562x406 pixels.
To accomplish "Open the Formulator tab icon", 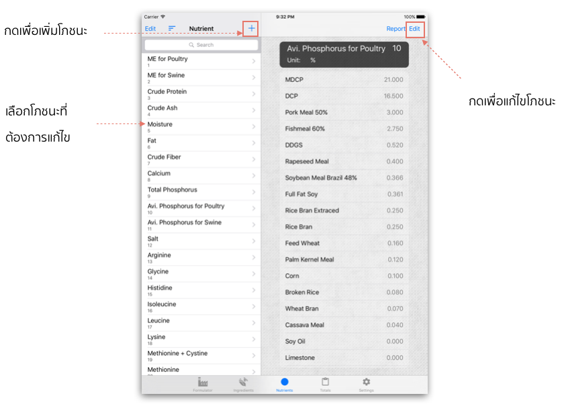I will click(203, 382).
